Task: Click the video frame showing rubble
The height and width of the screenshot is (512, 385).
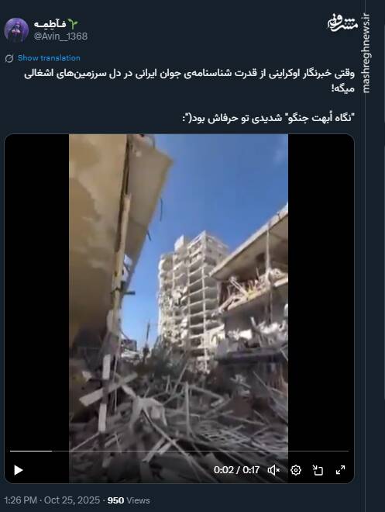Action: (178, 294)
